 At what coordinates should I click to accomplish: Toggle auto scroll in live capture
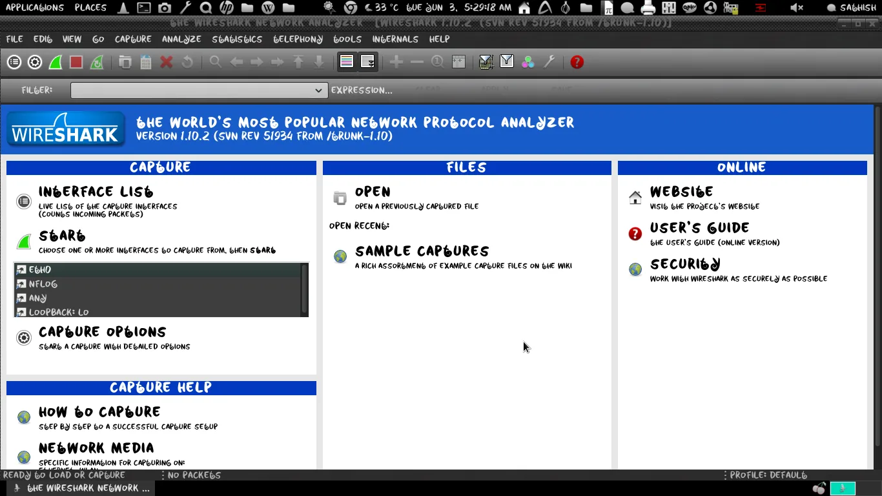point(367,62)
